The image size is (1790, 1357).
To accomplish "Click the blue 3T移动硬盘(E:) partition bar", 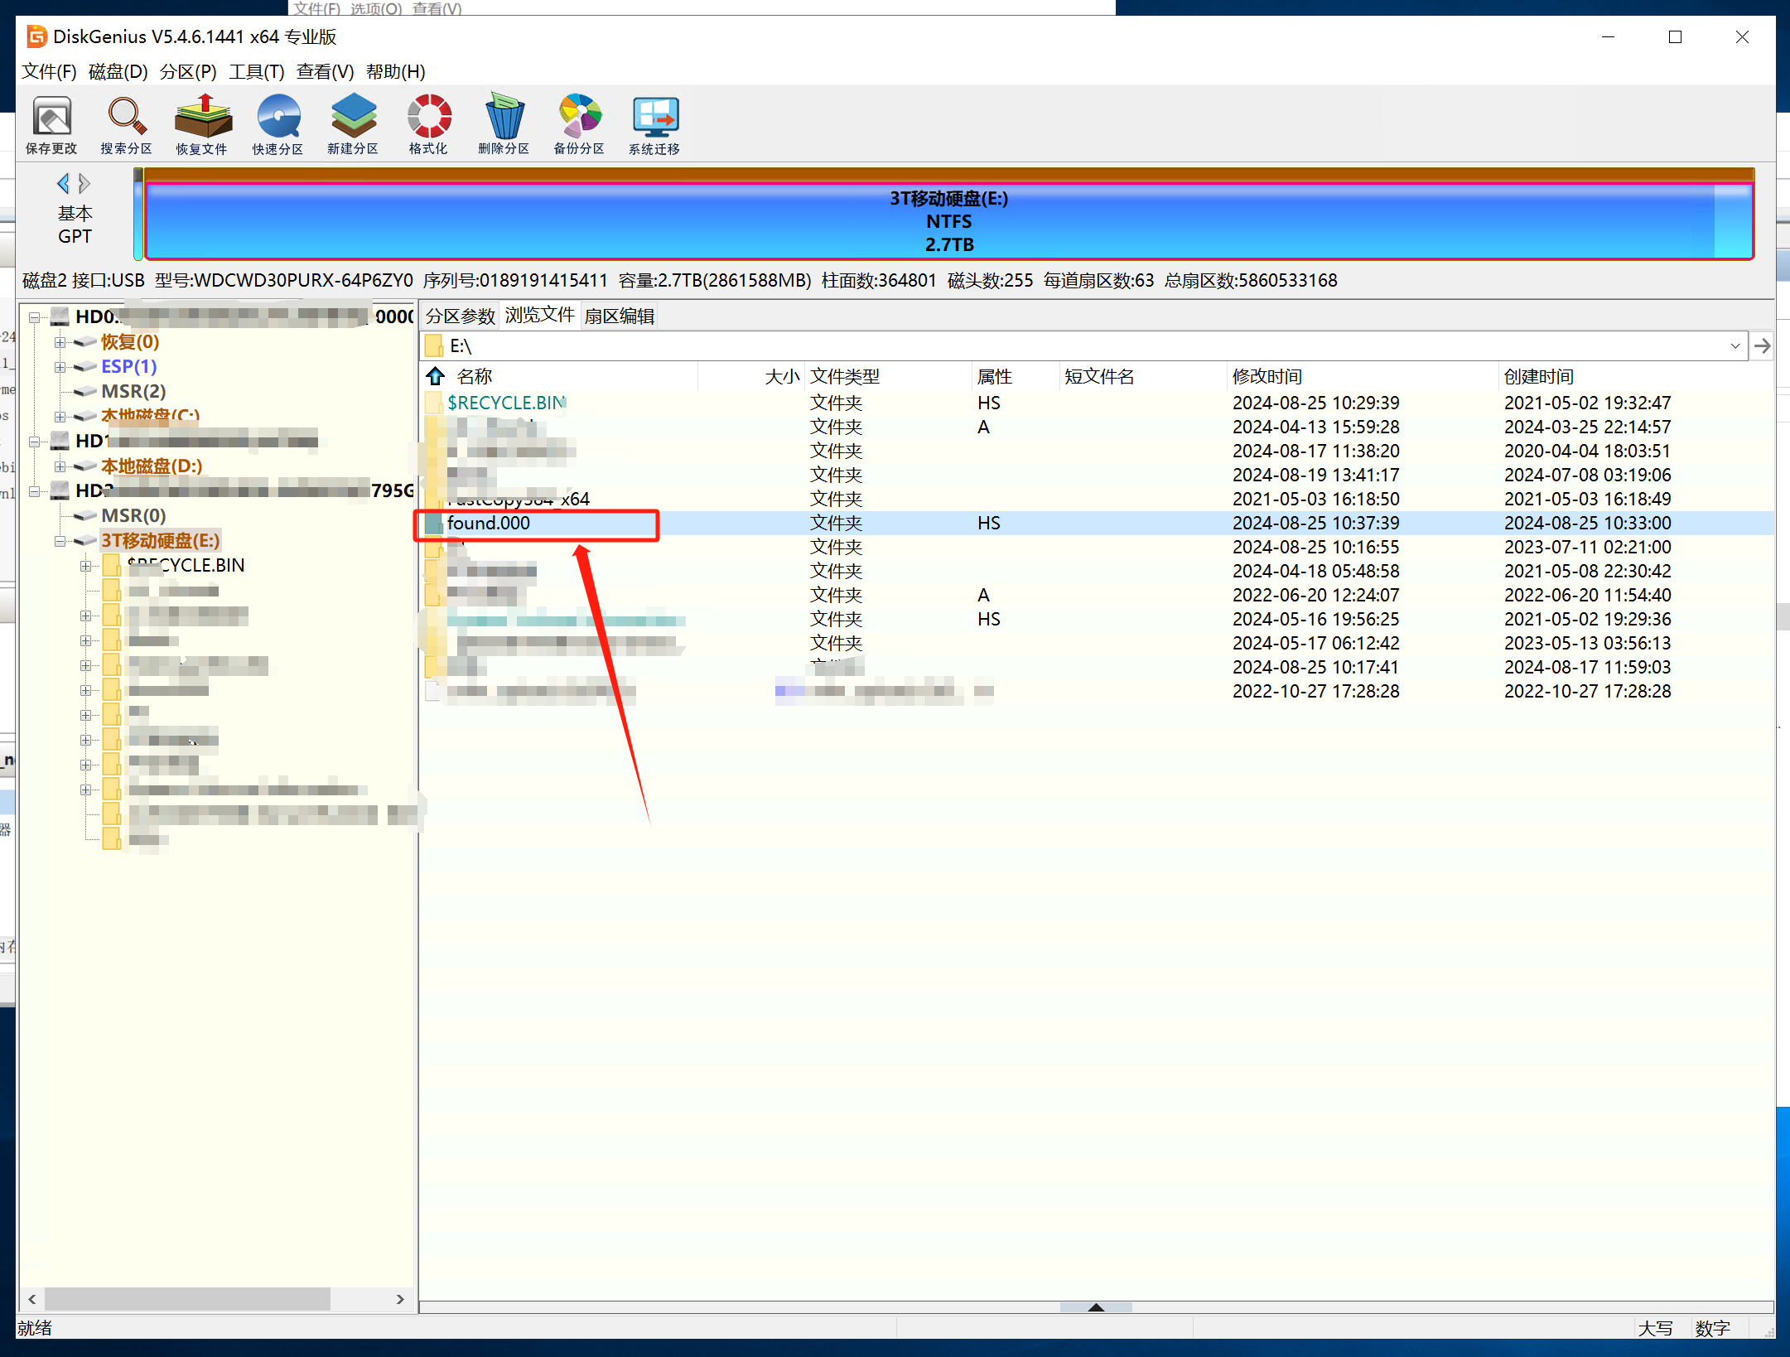I will [948, 221].
